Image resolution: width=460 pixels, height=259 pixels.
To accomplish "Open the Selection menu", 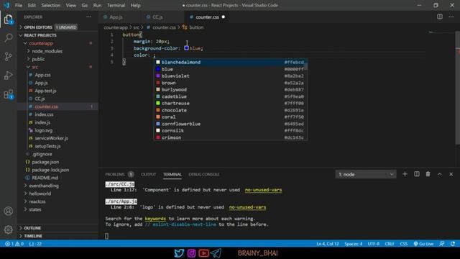I will [x=51, y=5].
